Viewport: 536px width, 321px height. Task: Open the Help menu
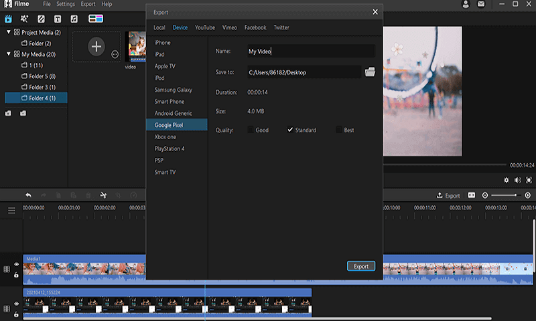pos(107,4)
